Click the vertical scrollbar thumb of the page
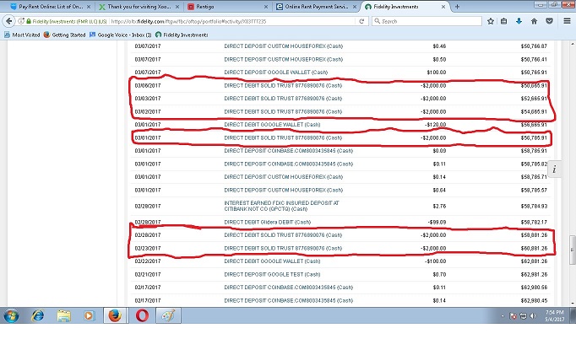 point(572,250)
